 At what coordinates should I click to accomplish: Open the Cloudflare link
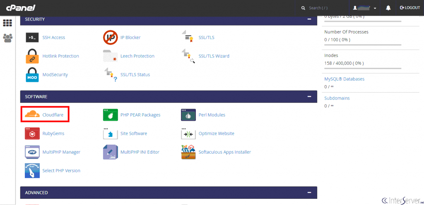click(53, 115)
